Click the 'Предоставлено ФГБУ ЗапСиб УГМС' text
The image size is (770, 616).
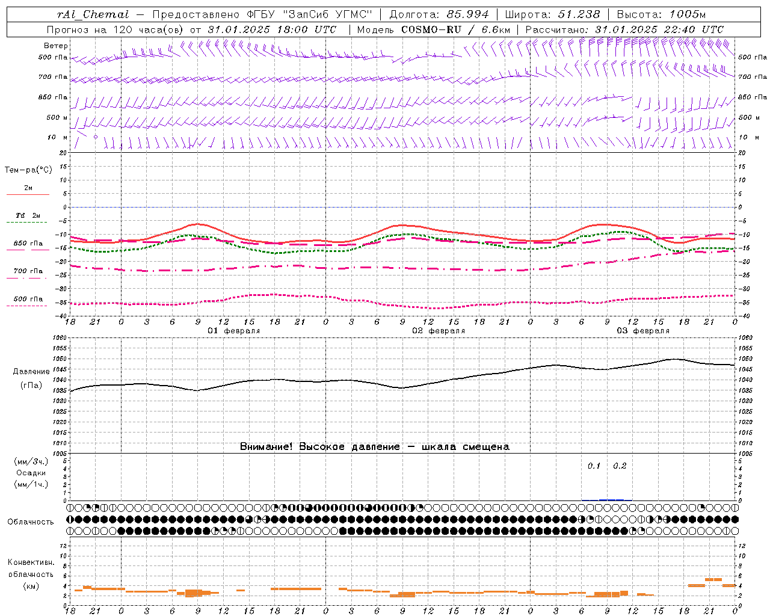262,14
